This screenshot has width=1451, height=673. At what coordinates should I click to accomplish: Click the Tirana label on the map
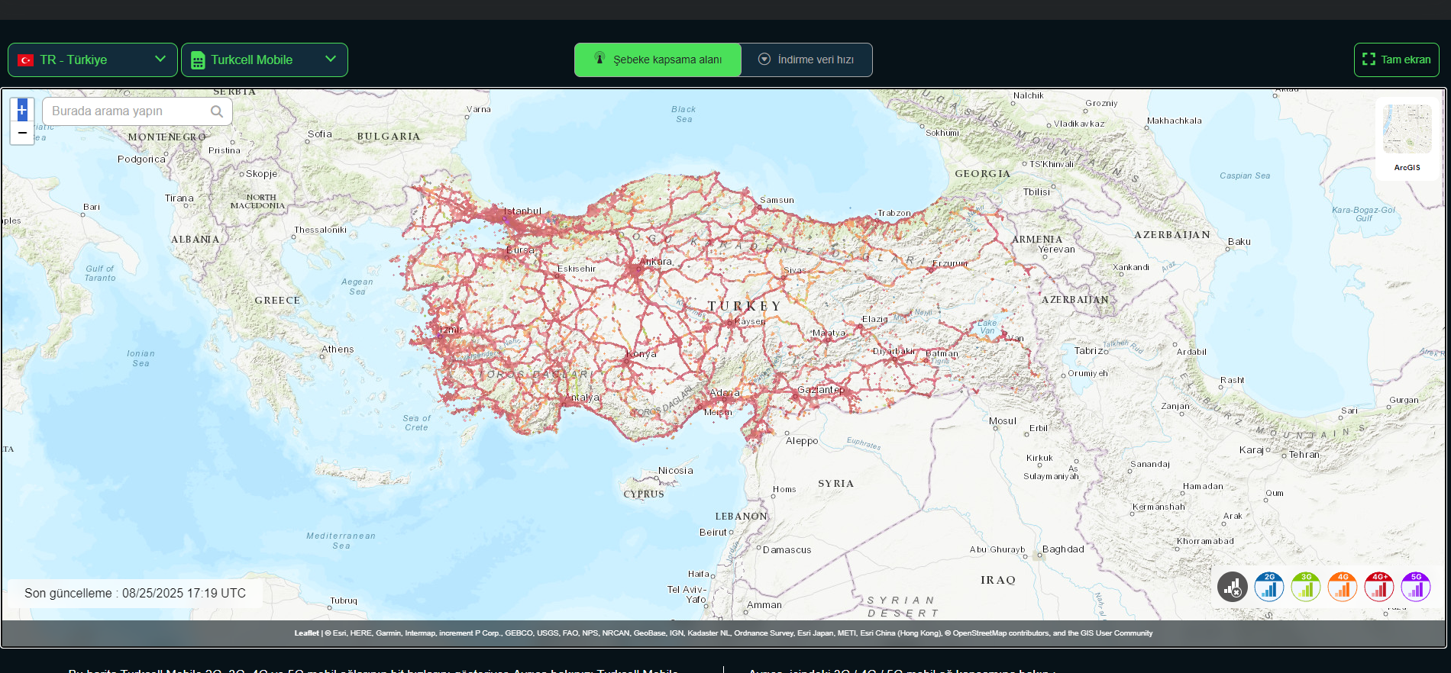(x=179, y=198)
